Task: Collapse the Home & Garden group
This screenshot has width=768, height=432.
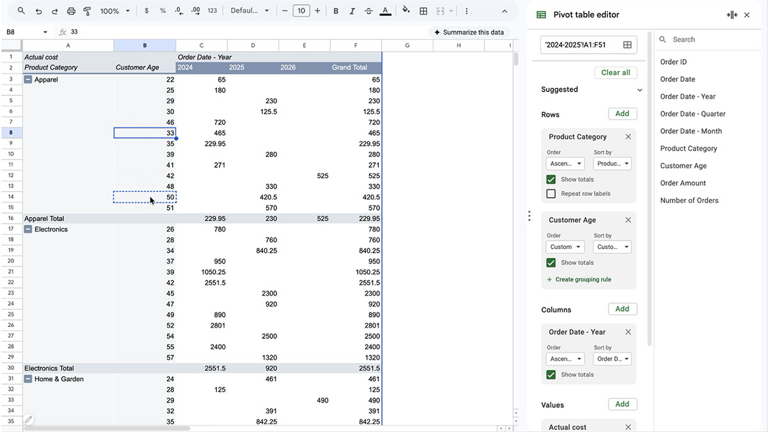Action: point(28,379)
